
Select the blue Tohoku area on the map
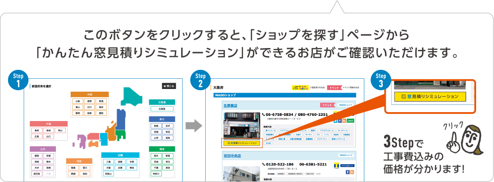(121, 120)
